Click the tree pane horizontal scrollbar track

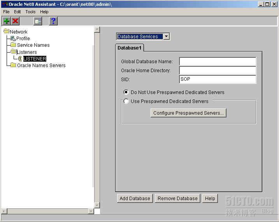click(48, 211)
